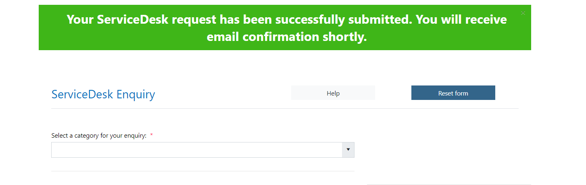The width and height of the screenshot is (586, 185).
Task: Click the word 'Enquiry' in the page title
Action: pos(136,94)
